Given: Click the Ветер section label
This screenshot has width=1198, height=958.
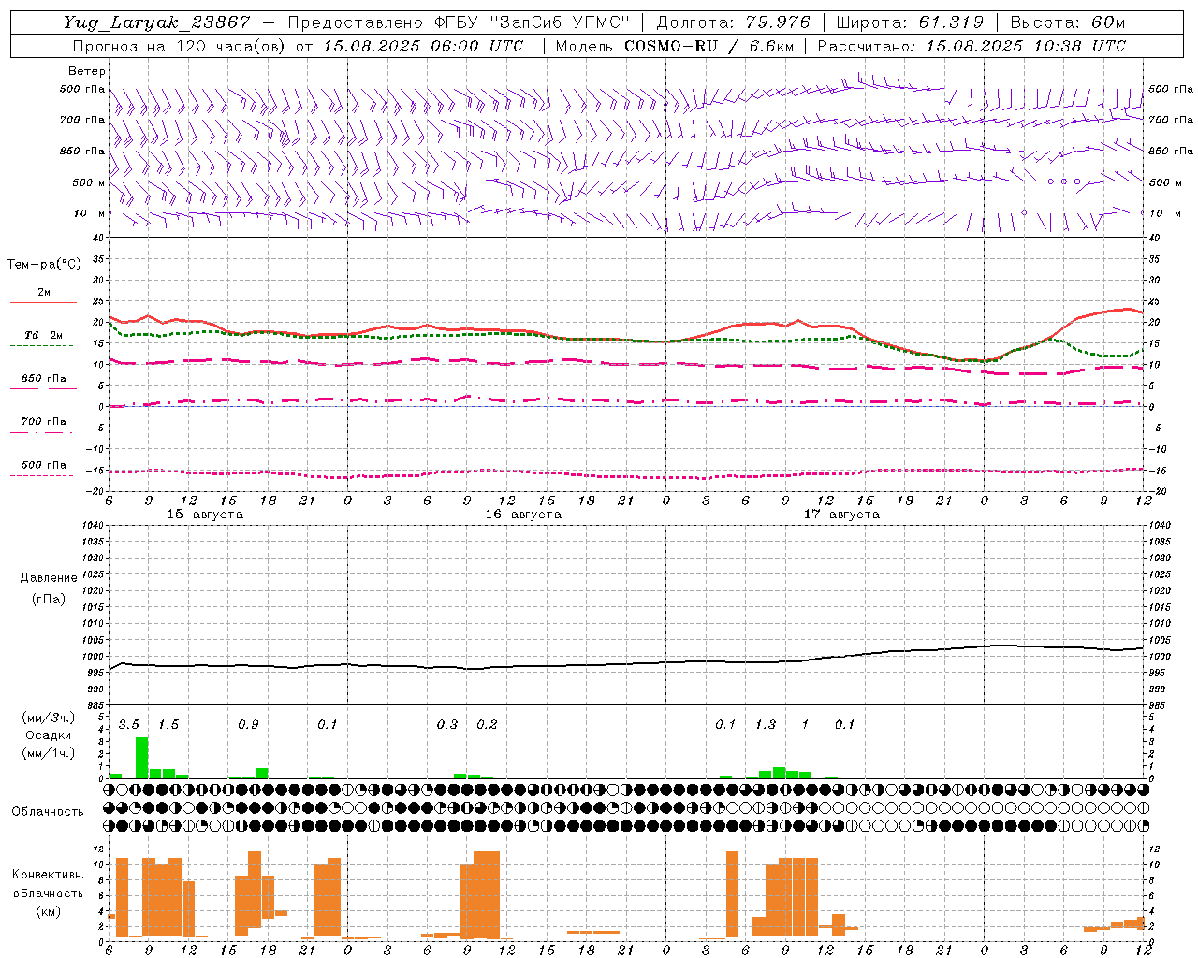Looking at the screenshot, I should point(87,71).
